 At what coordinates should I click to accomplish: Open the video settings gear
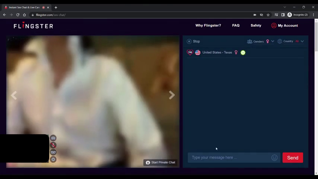click(x=53, y=159)
